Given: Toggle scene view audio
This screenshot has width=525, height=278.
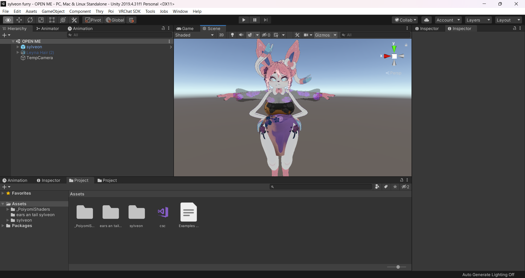Looking at the screenshot, I should pos(241,35).
